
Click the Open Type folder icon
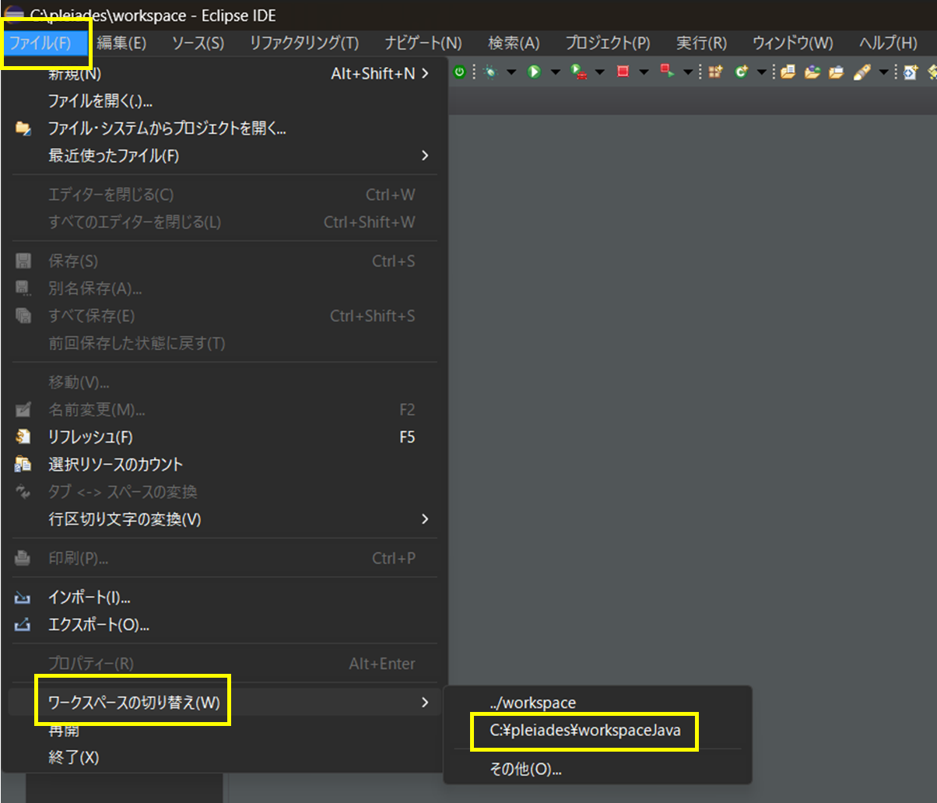(x=788, y=72)
